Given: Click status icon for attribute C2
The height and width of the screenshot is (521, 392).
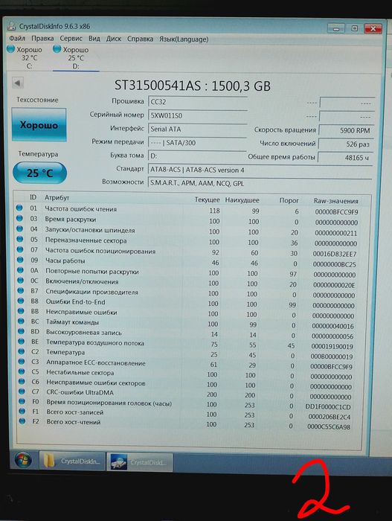Looking at the screenshot, I should coord(22,351).
